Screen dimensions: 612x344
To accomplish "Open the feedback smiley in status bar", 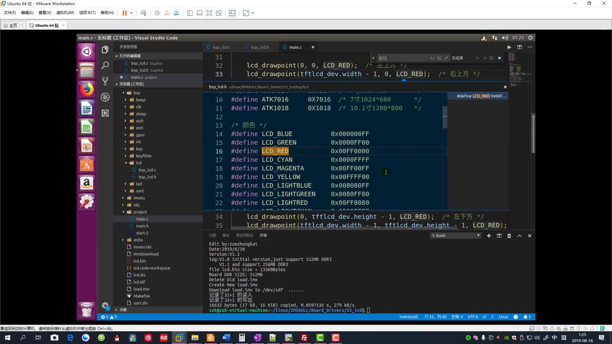I will pyautogui.click(x=516, y=317).
